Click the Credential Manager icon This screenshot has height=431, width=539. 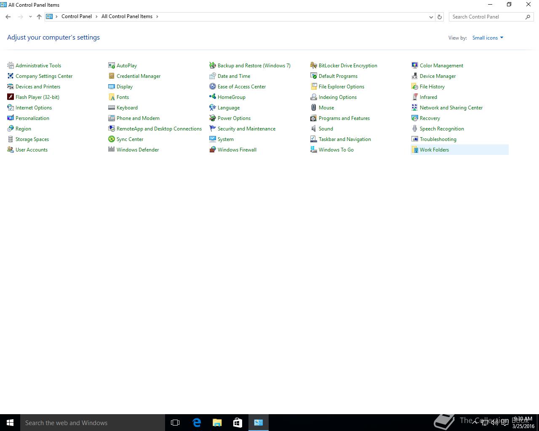tap(112, 76)
